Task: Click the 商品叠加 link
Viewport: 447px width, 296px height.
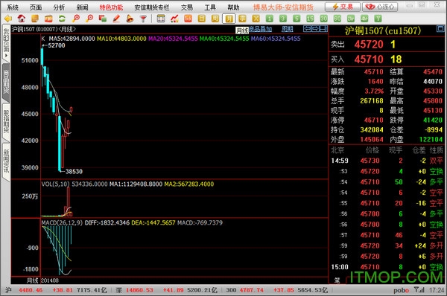Action: [261, 29]
